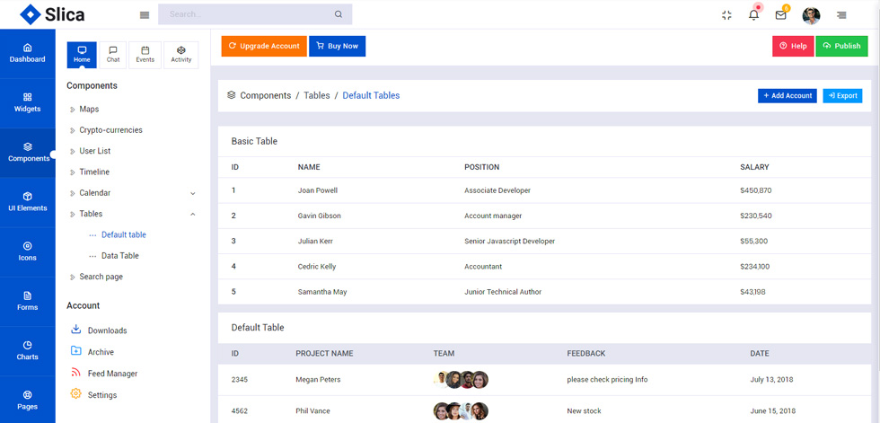
Task: Click the red Help button
Action: tap(793, 46)
